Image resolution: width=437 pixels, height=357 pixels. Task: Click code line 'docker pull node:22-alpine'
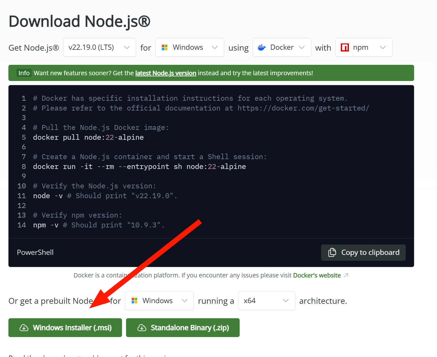[88, 137]
